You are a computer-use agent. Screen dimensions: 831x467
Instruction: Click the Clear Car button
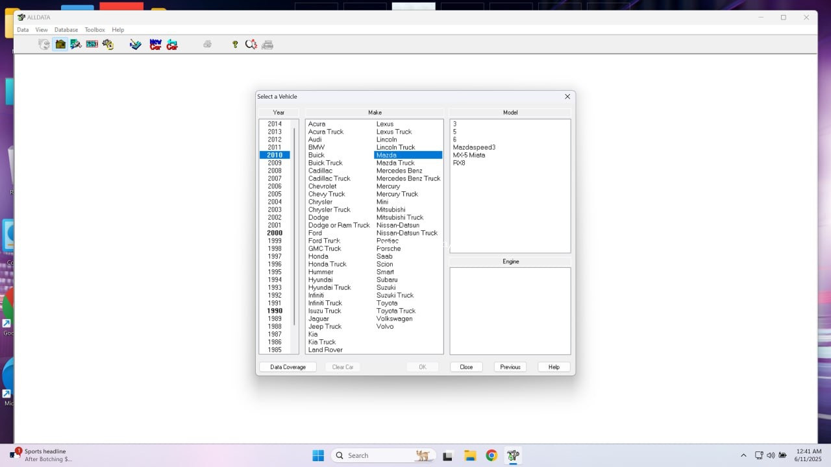coord(343,367)
